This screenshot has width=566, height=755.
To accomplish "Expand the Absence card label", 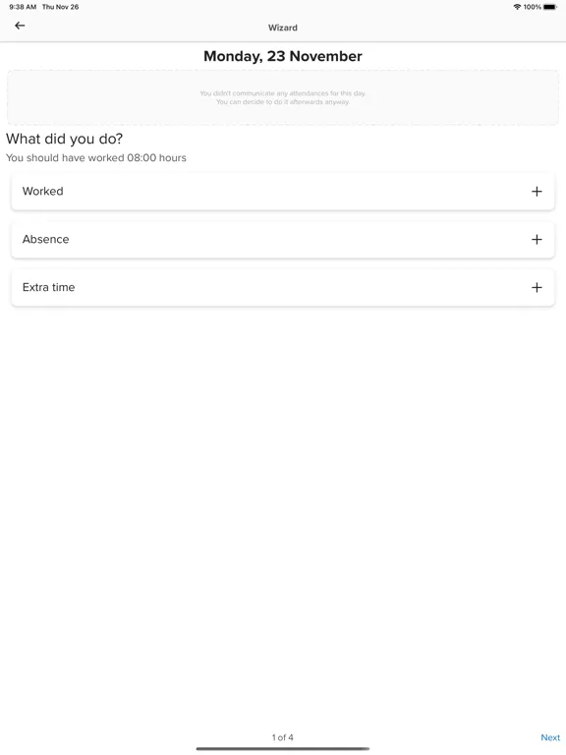I will (x=46, y=239).
